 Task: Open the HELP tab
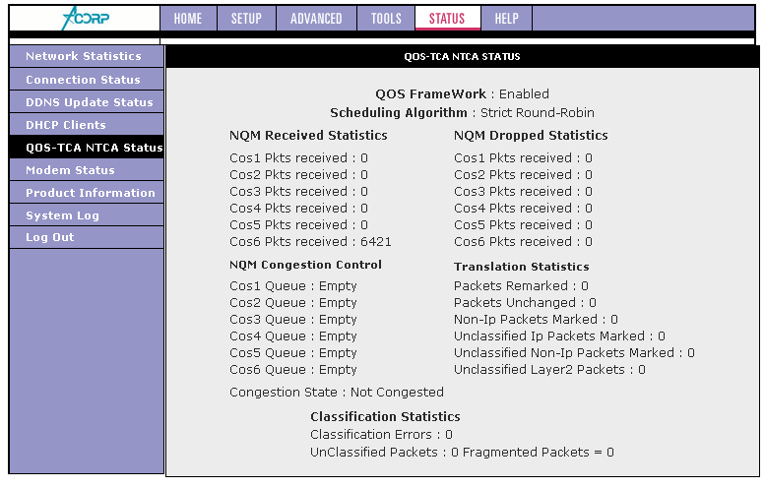tap(506, 19)
